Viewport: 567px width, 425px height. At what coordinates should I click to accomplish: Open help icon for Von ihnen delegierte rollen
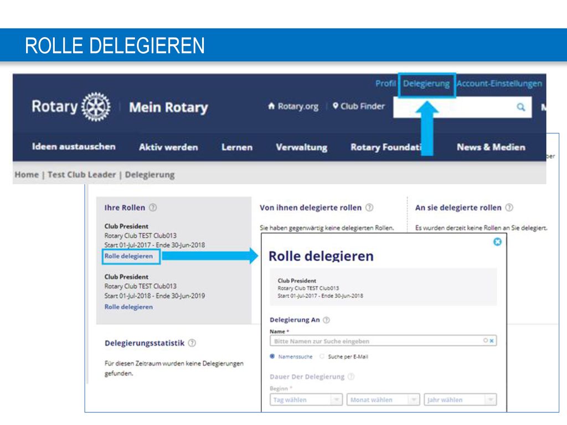[x=369, y=208]
